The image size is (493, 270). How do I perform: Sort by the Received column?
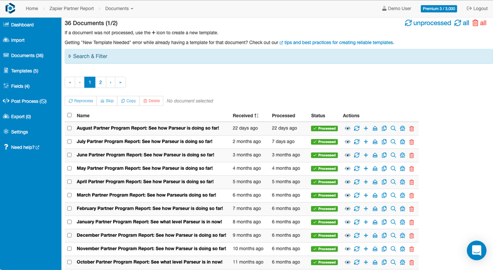click(246, 116)
